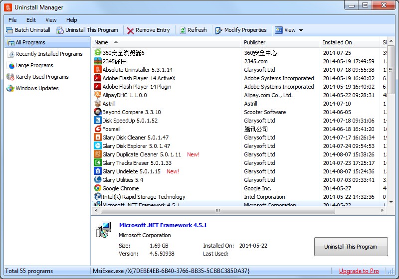The width and height of the screenshot is (399, 279).
Task: Choose All Programs in the sidebar
Action: [x=30, y=42]
